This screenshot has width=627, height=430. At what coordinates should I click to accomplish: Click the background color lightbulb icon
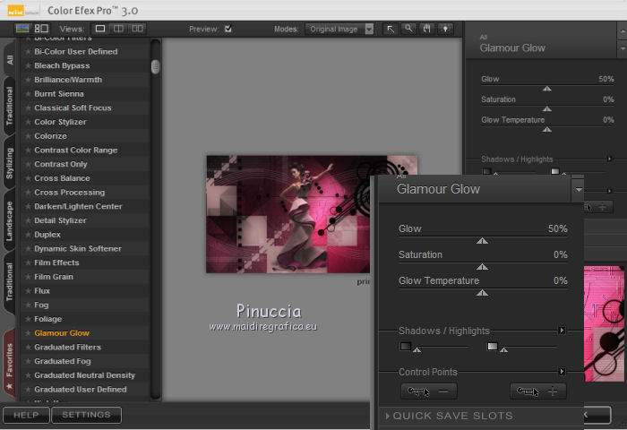click(x=444, y=29)
